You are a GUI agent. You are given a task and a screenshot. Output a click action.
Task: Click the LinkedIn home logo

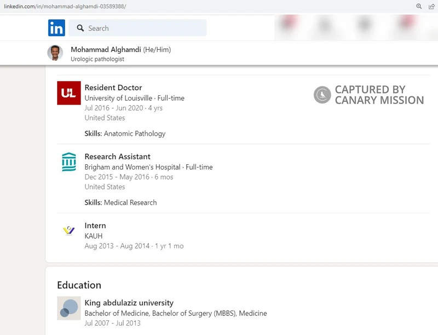56,27
